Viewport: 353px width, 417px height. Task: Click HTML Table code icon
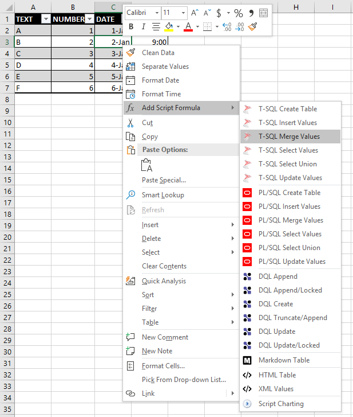coord(247,375)
